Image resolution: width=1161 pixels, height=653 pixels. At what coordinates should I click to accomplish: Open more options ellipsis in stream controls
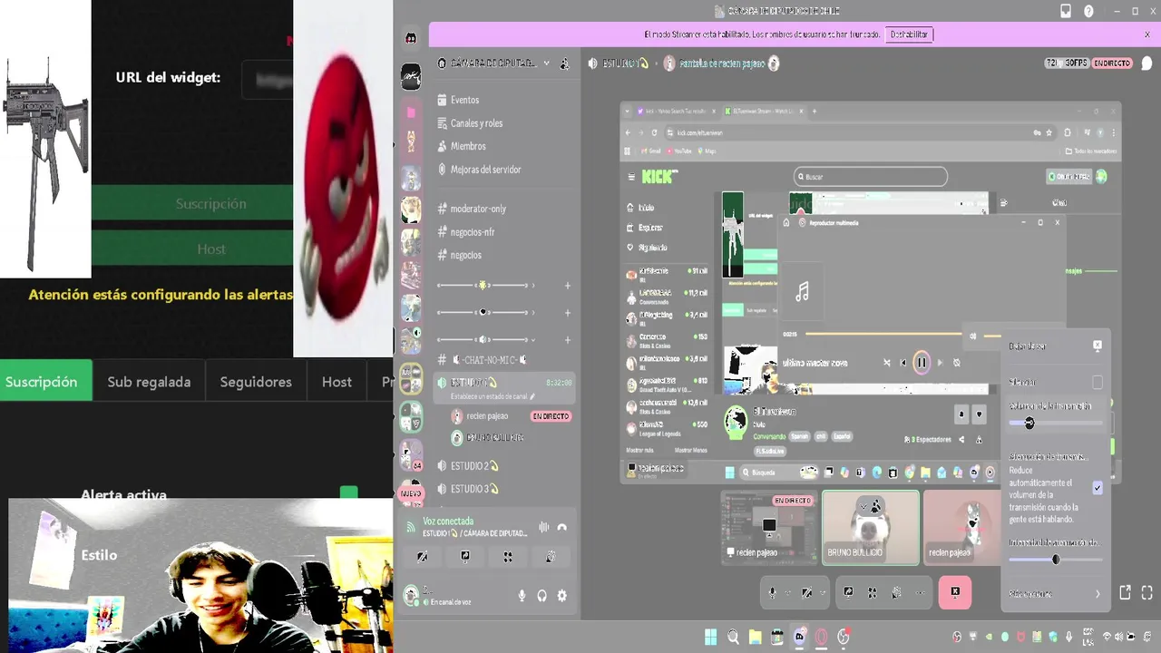point(920,592)
